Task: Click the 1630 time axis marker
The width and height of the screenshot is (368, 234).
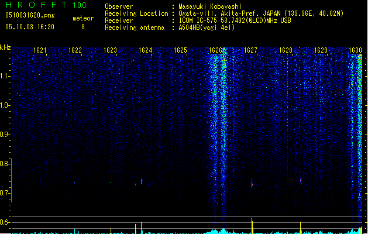Action: click(355, 50)
